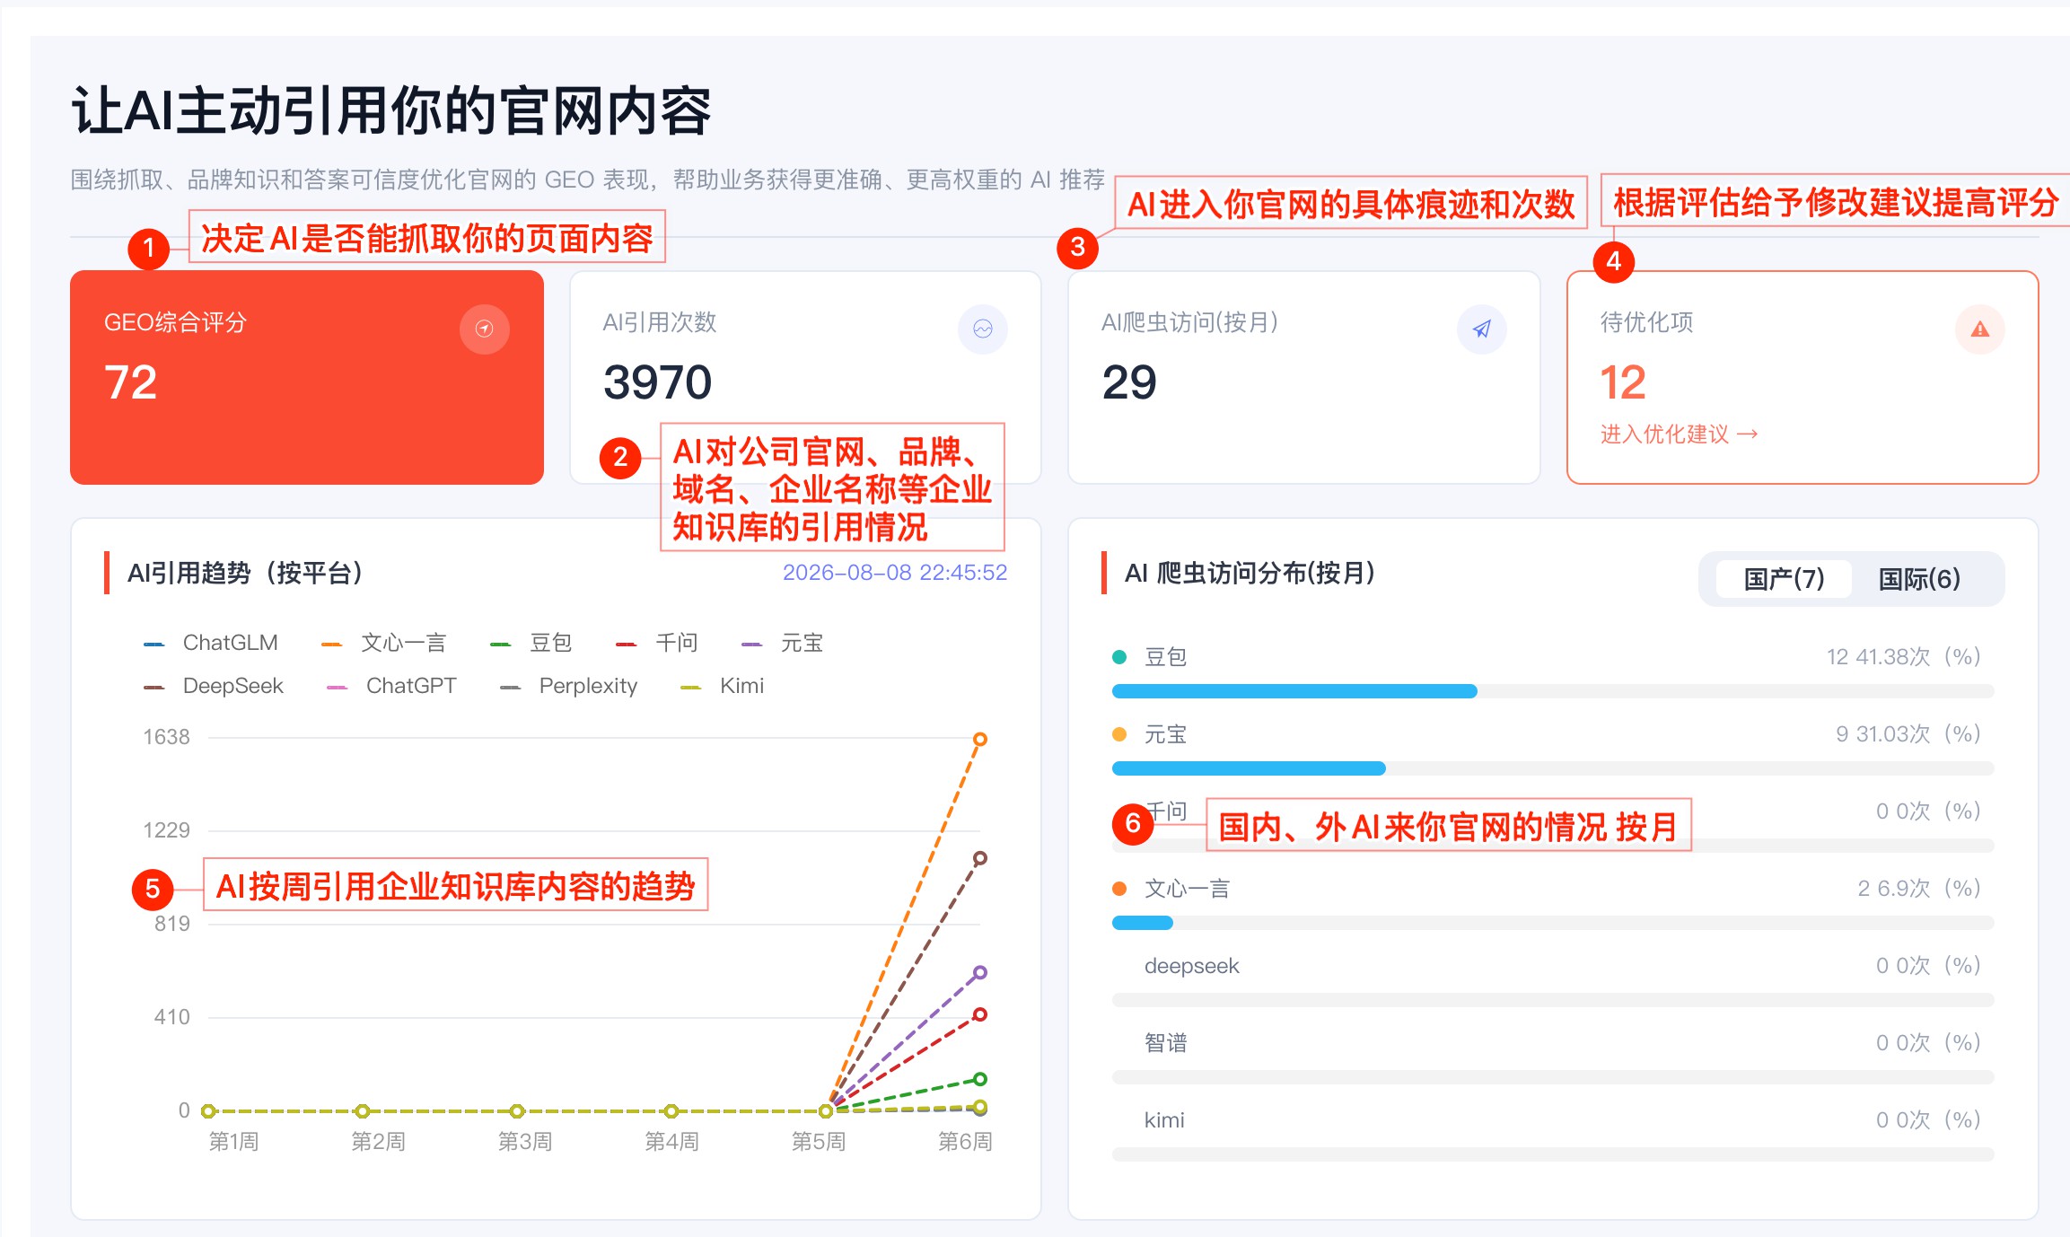2070x1237 pixels.
Task: Click the 豆包 crawler progress bar
Action: 1552,691
